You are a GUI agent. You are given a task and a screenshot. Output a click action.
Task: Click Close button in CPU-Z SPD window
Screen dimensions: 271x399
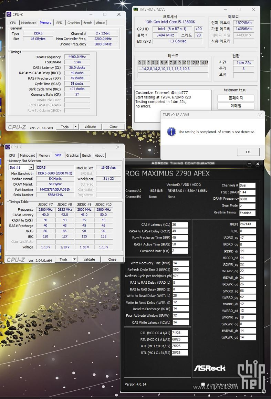coord(112,260)
